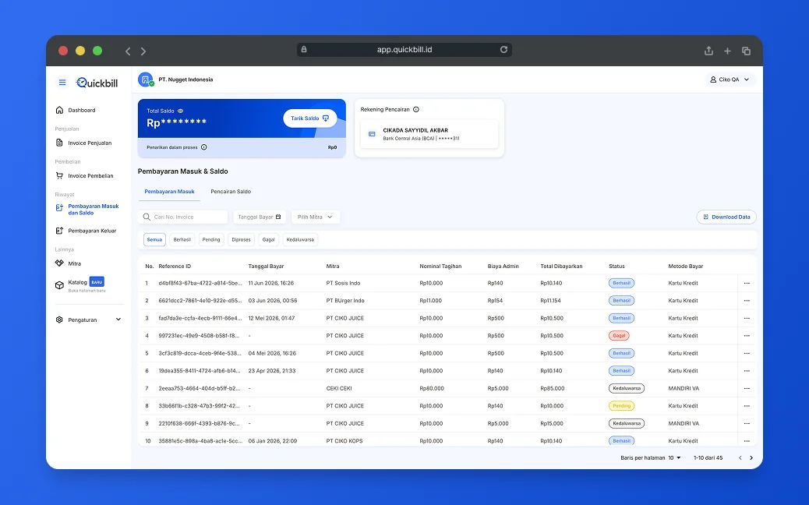Click the app.quickbill.id address bar
The width and height of the screenshot is (809, 505).
tap(404, 50)
